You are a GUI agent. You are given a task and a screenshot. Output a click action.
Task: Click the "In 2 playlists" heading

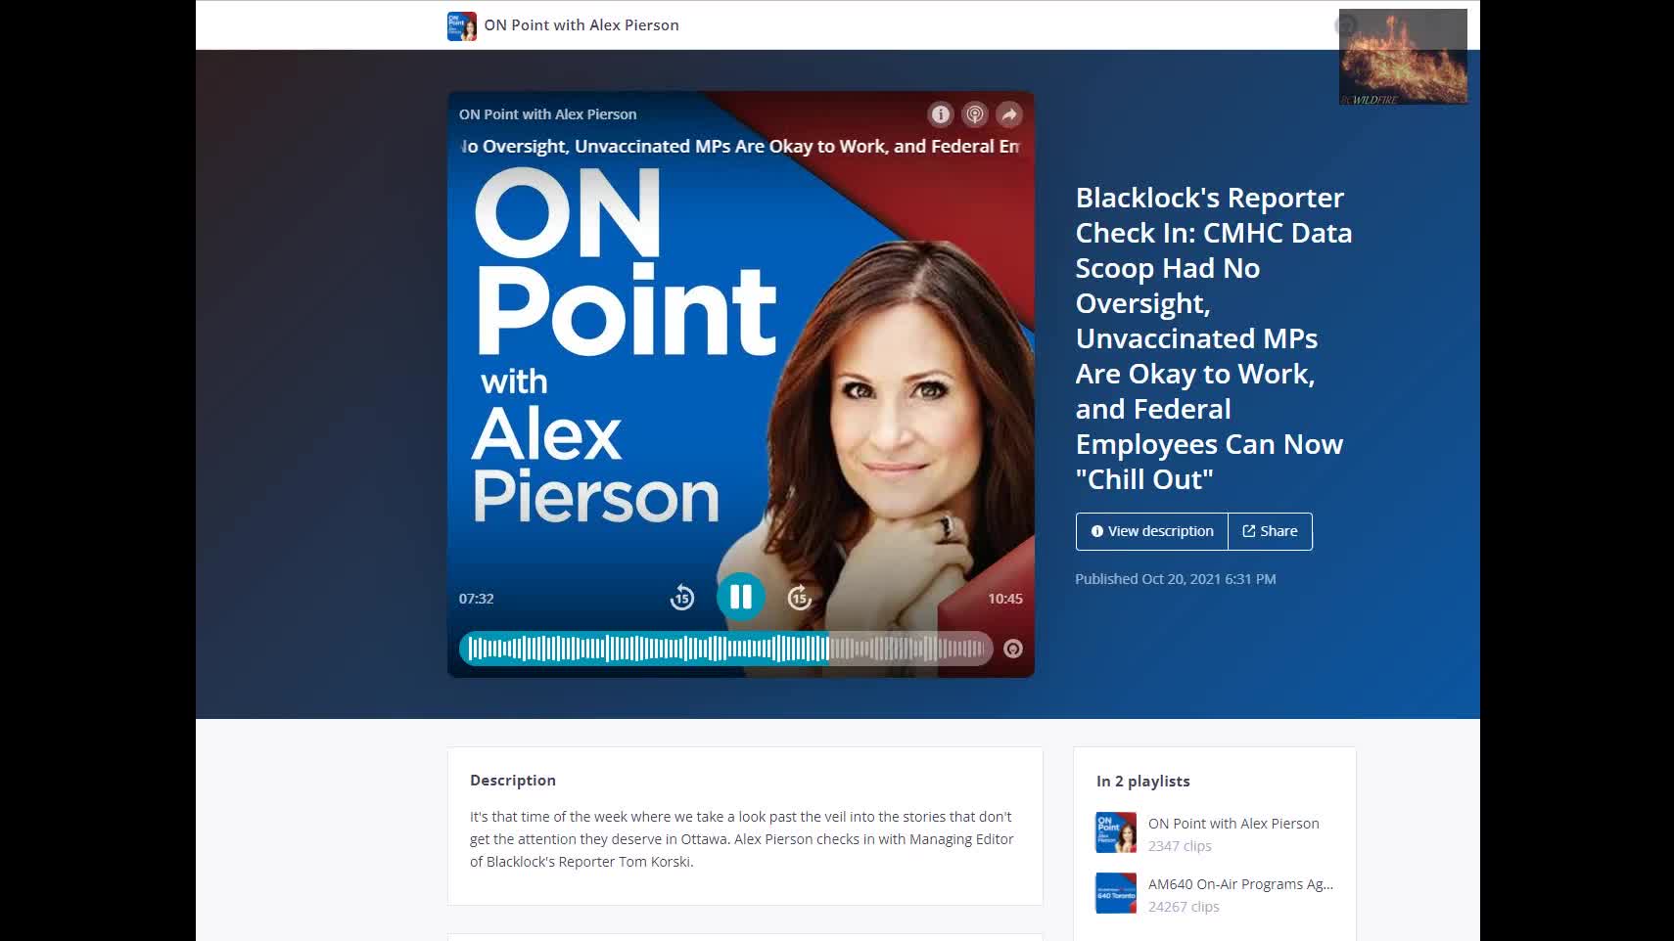tap(1143, 782)
